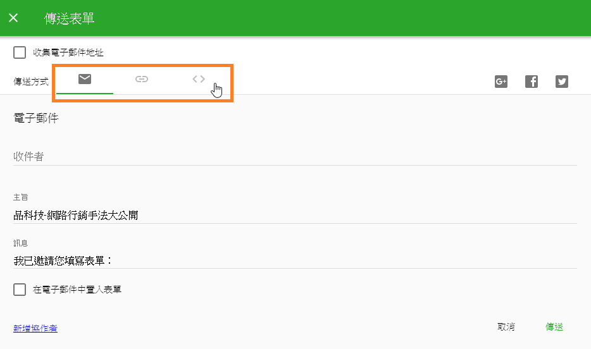
Task: Cancel with the 取消 button
Action: [506, 327]
